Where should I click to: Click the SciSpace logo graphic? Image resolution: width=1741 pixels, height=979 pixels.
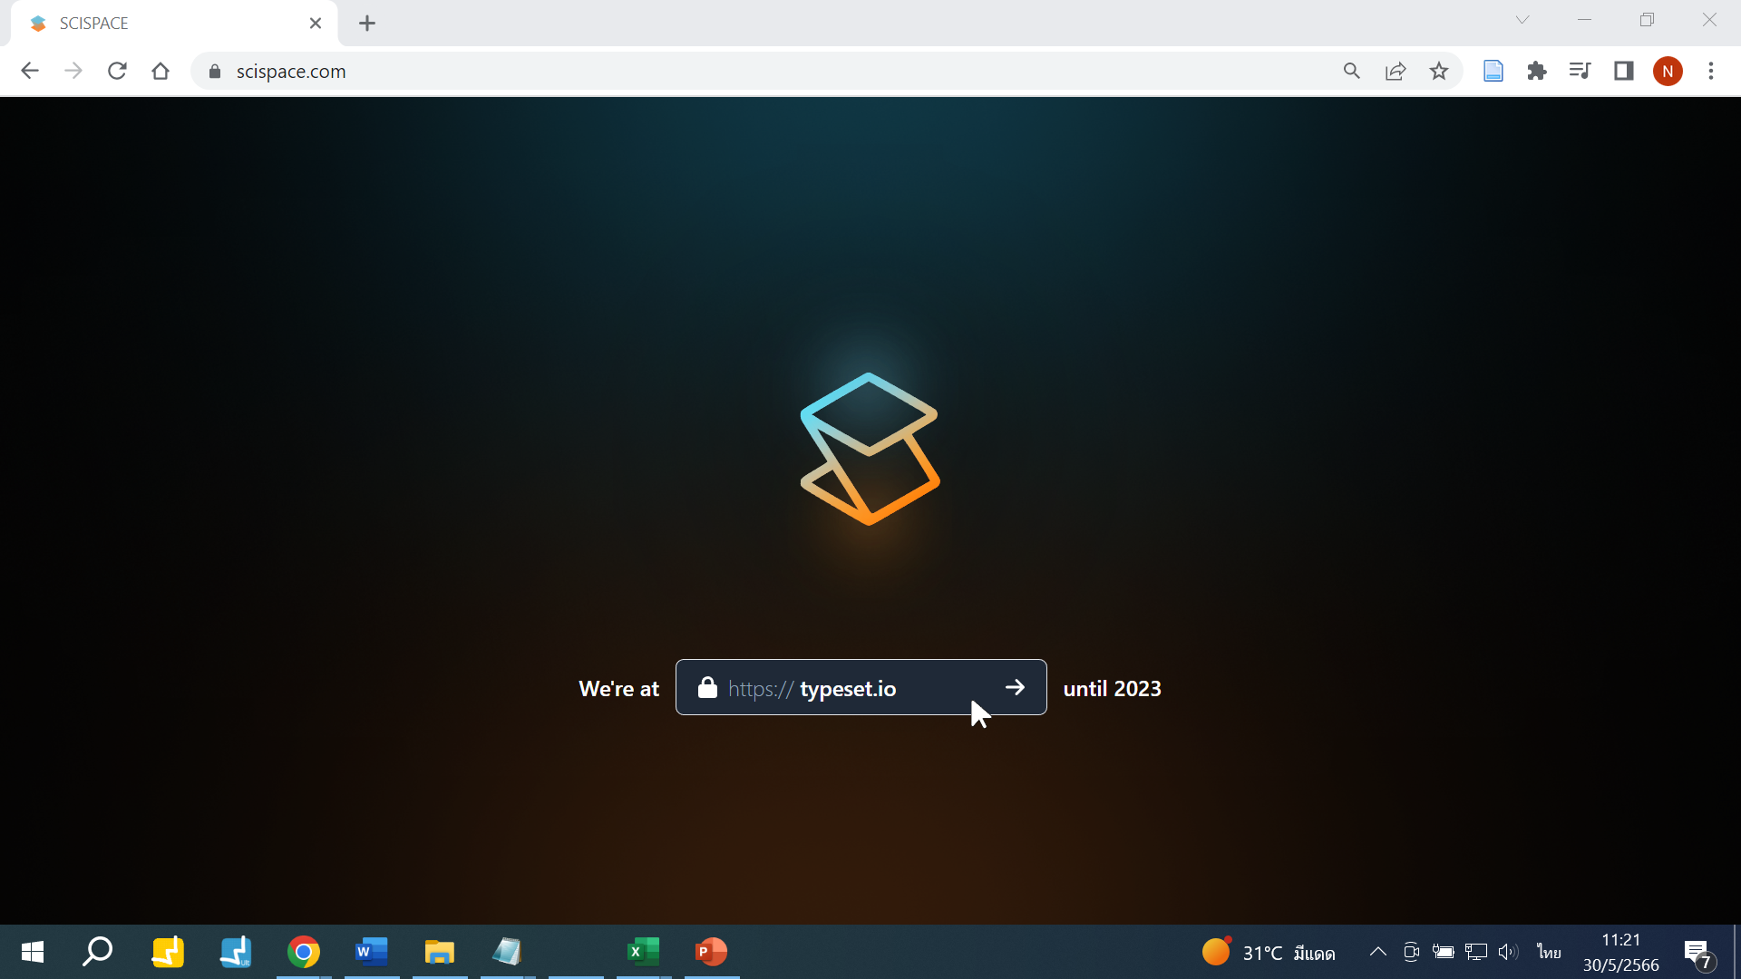point(870,449)
